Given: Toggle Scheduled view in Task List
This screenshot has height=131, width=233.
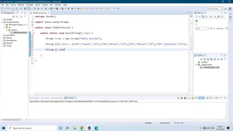Looking at the screenshot, I should click(x=206, y=17).
